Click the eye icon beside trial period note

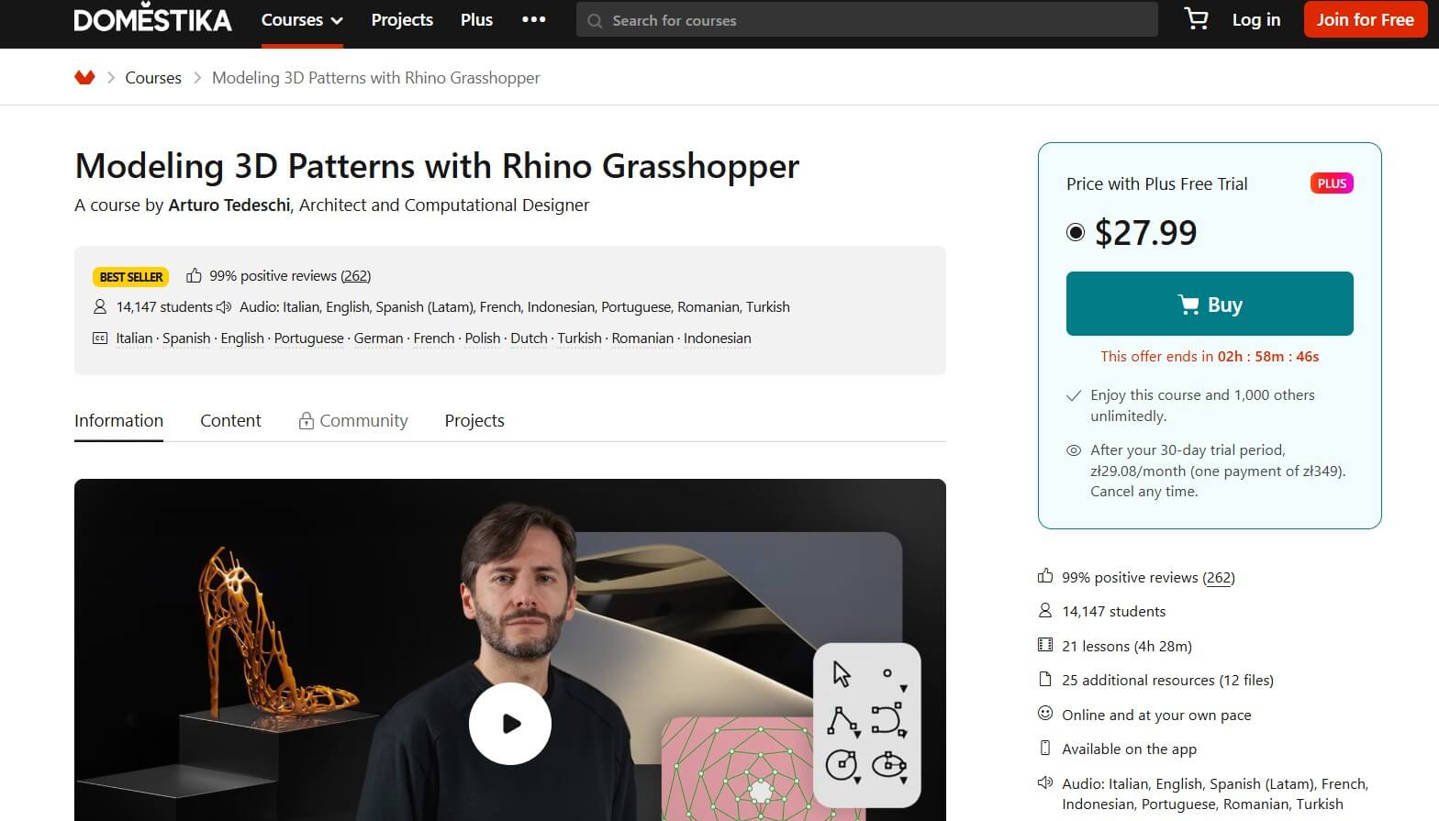click(1074, 450)
